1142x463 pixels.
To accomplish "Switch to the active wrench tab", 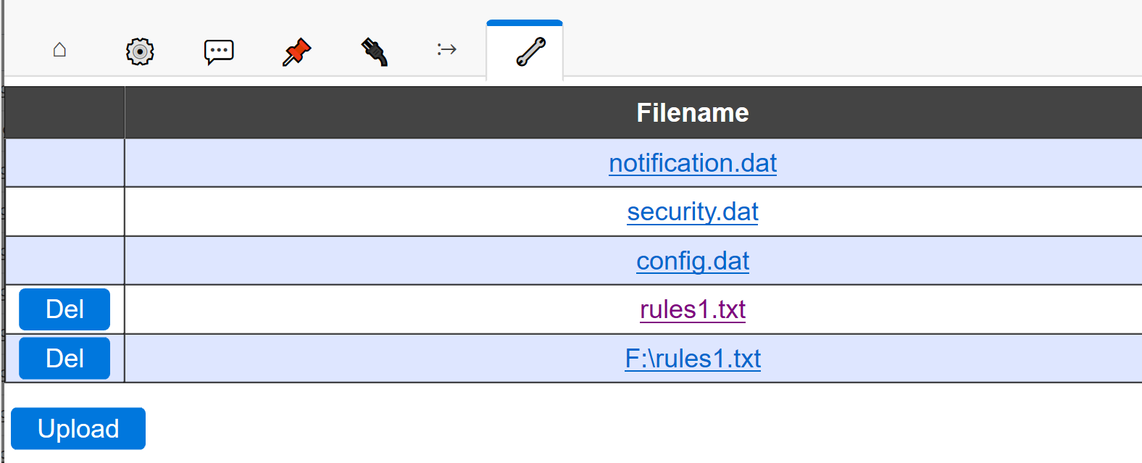I will pyautogui.click(x=524, y=50).
